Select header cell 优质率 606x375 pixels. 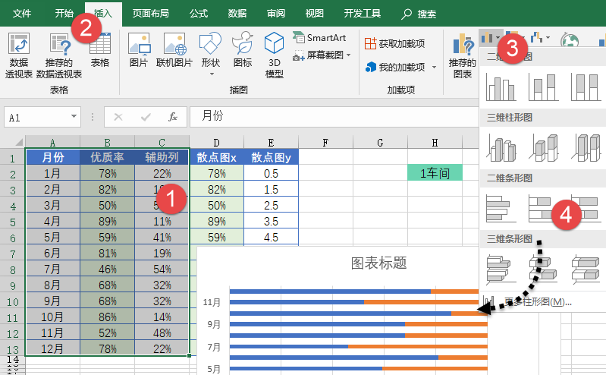tap(108, 156)
